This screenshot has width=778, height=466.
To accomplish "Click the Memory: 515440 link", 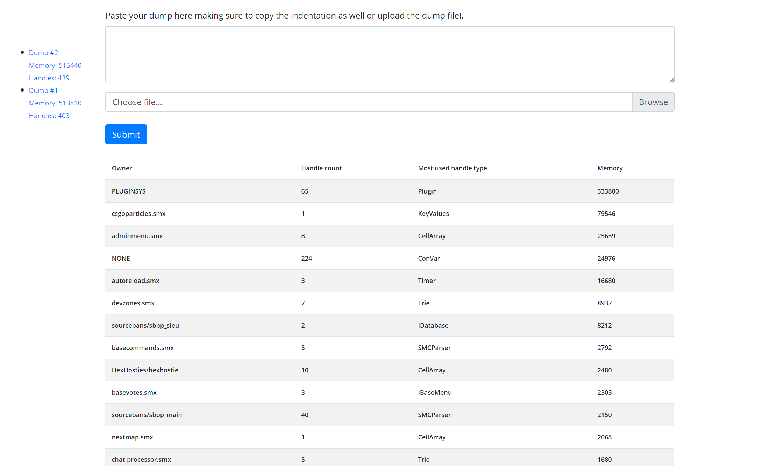I will pos(55,65).
